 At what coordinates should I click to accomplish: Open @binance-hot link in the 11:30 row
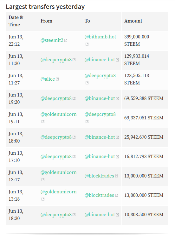point(100,60)
